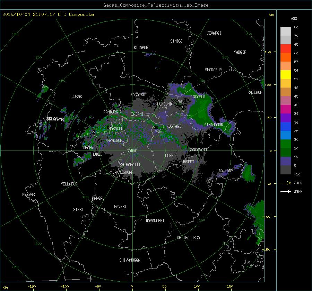The width and height of the screenshot is (312, 291).
Task: Select the HUBLI label
Action: pyautogui.click(x=97, y=154)
